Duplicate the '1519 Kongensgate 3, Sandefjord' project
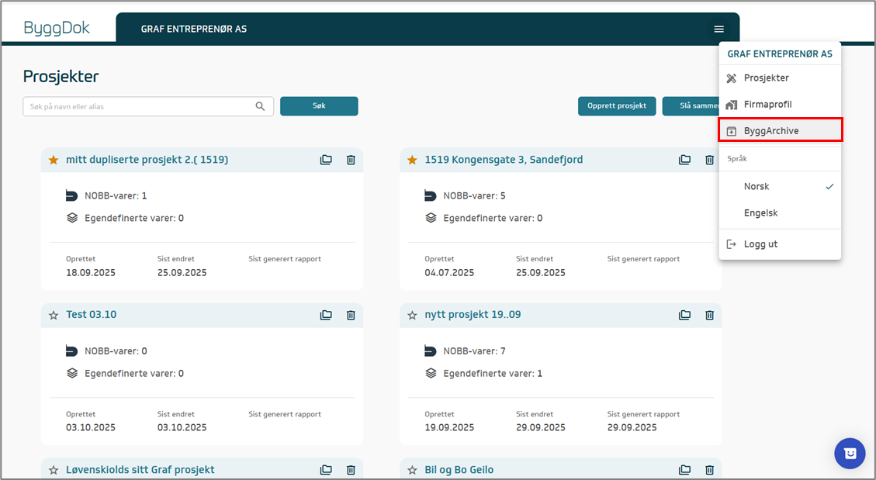 (x=684, y=160)
